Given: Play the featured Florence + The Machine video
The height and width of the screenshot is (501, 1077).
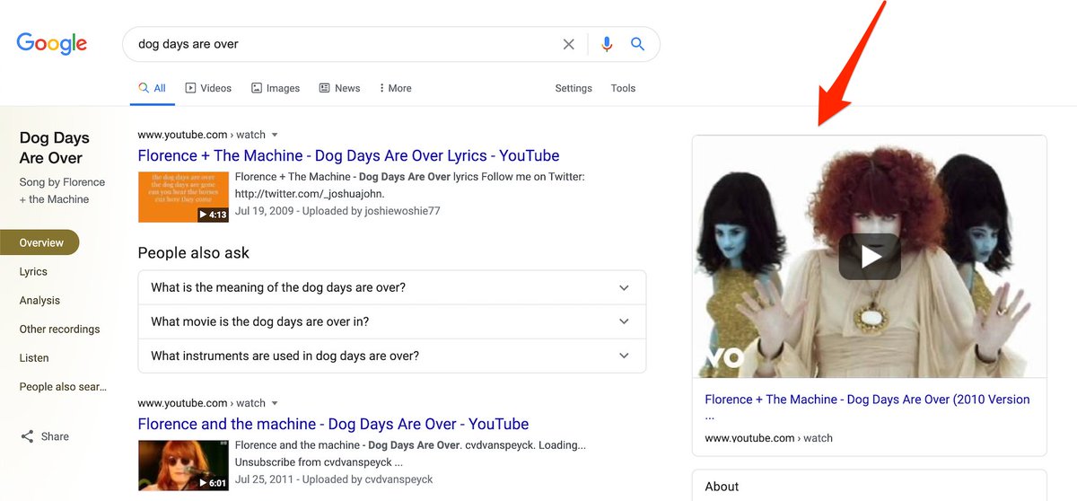Looking at the screenshot, I should point(870,257).
